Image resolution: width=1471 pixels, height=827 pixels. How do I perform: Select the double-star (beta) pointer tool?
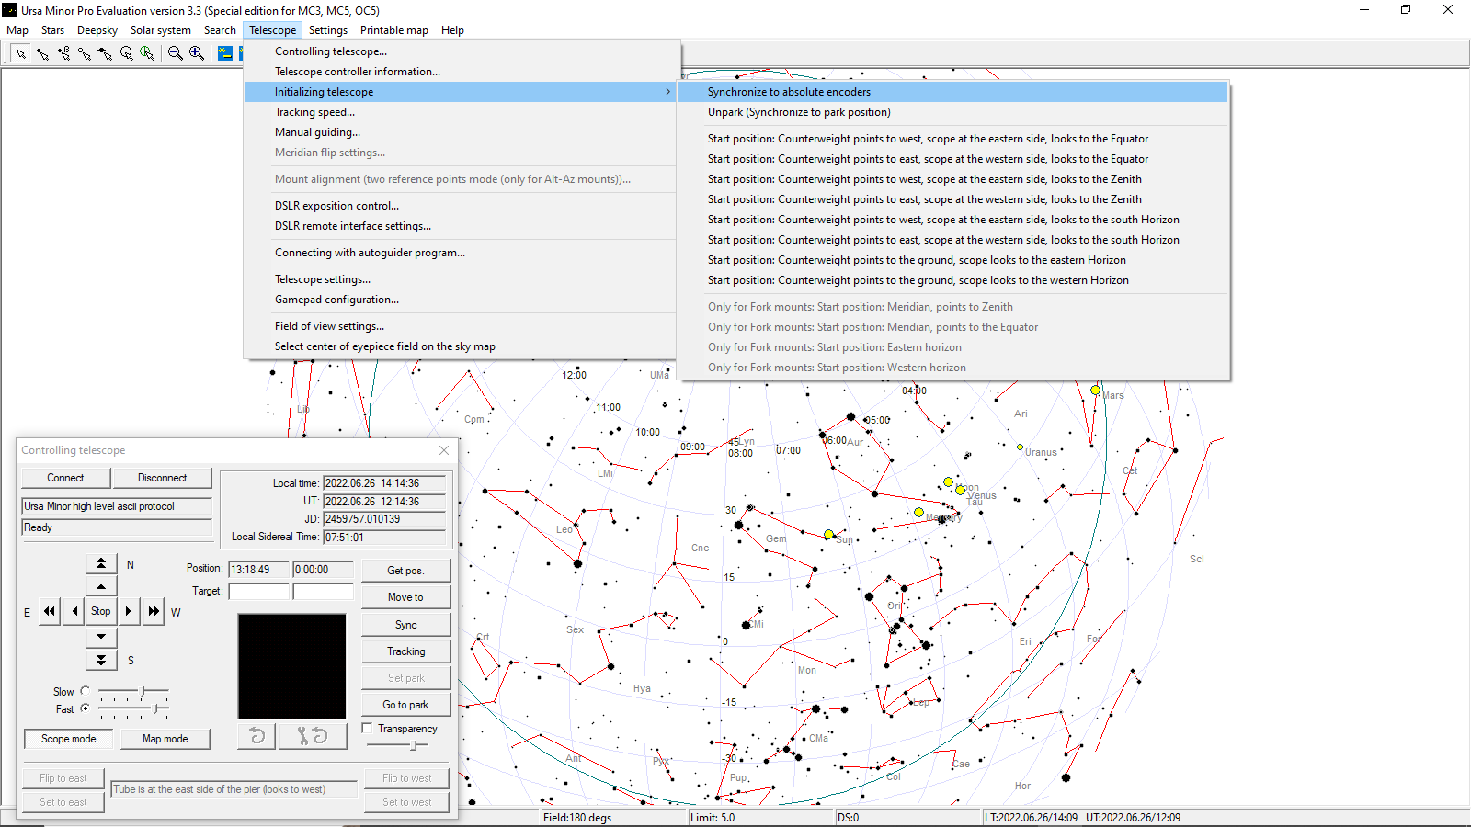[x=63, y=53]
